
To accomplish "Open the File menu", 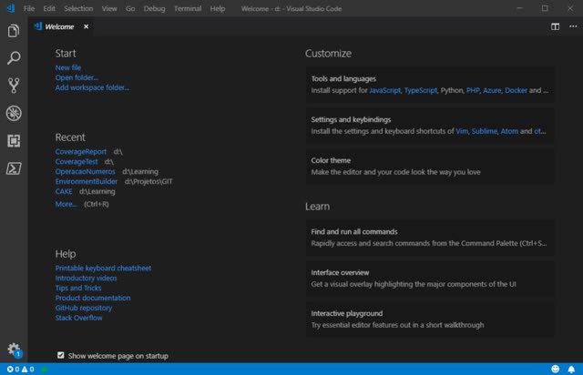I will click(x=28, y=8).
